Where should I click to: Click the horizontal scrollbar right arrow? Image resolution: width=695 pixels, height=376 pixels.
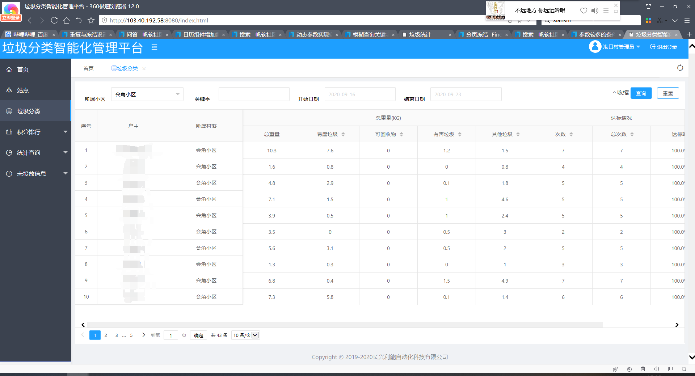(677, 325)
